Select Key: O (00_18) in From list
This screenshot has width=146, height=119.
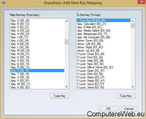[x=37, y=57]
